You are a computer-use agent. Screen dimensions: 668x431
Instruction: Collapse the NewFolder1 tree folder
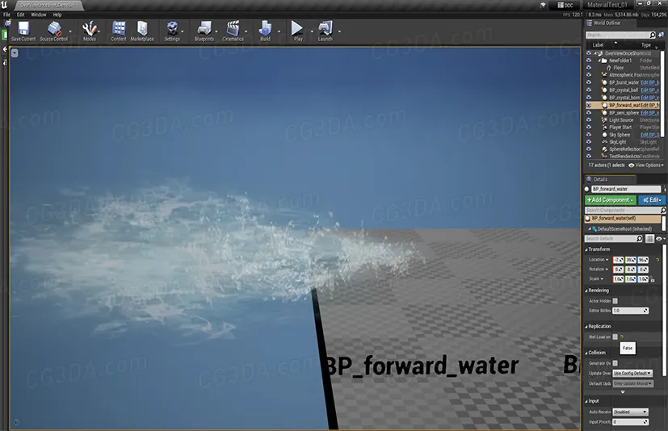[x=599, y=61]
